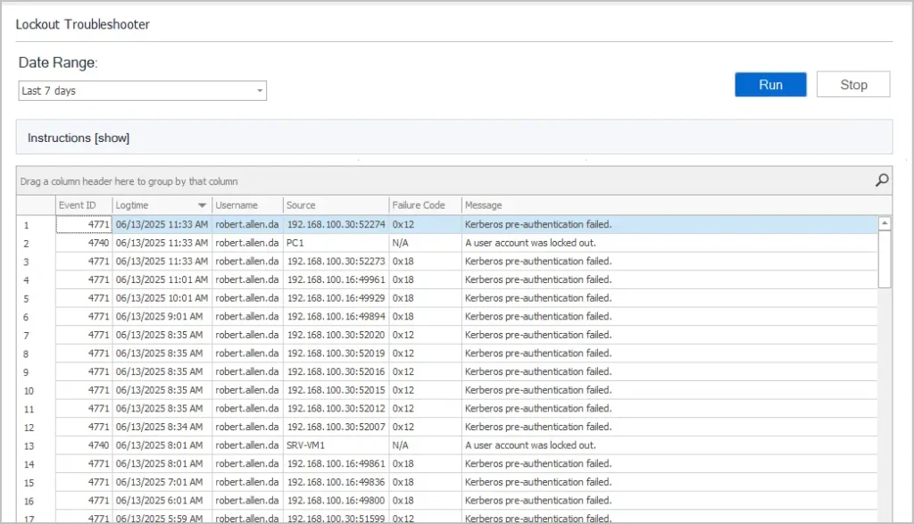Sort by Failure Code column header
This screenshot has width=914, height=524.
click(x=426, y=205)
